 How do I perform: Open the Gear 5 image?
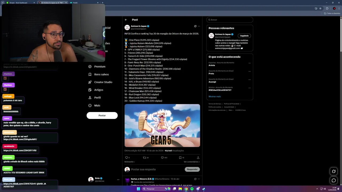click(x=162, y=126)
